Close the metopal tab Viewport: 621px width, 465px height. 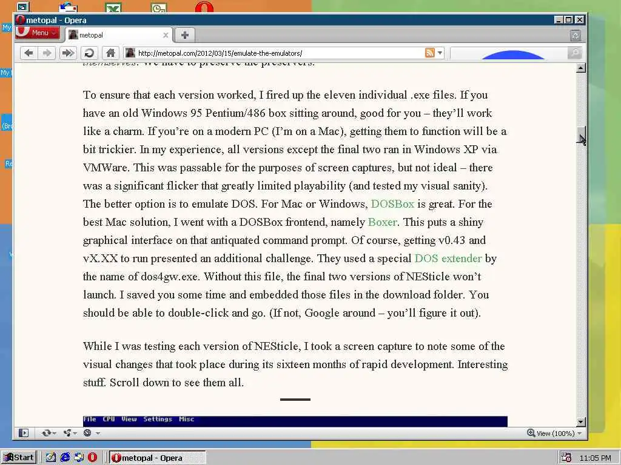pyautogui.click(x=166, y=35)
